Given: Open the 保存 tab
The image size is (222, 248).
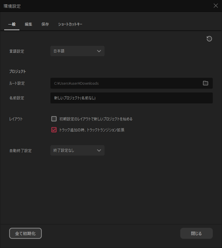Looking at the screenshot, I should [x=45, y=24].
